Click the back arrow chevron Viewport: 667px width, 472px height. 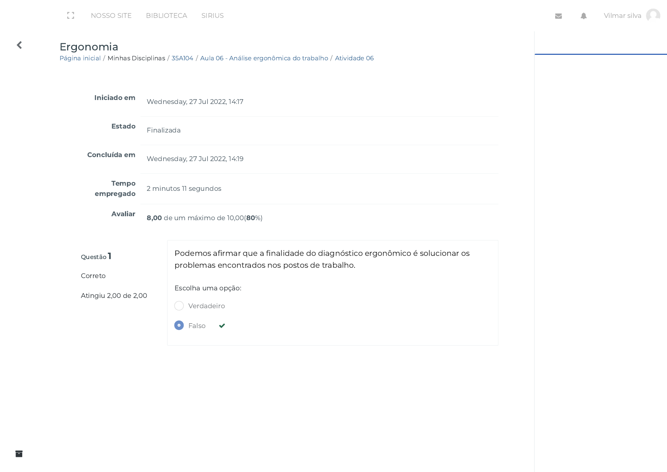[19, 45]
